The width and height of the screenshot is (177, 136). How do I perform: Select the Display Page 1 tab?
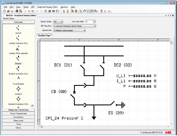click(45, 35)
